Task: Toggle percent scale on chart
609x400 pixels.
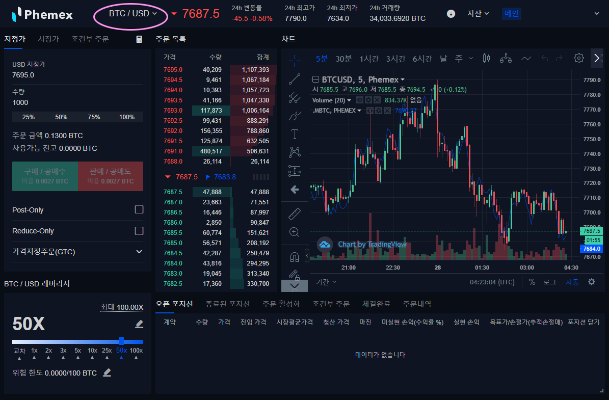Action: (x=532, y=282)
